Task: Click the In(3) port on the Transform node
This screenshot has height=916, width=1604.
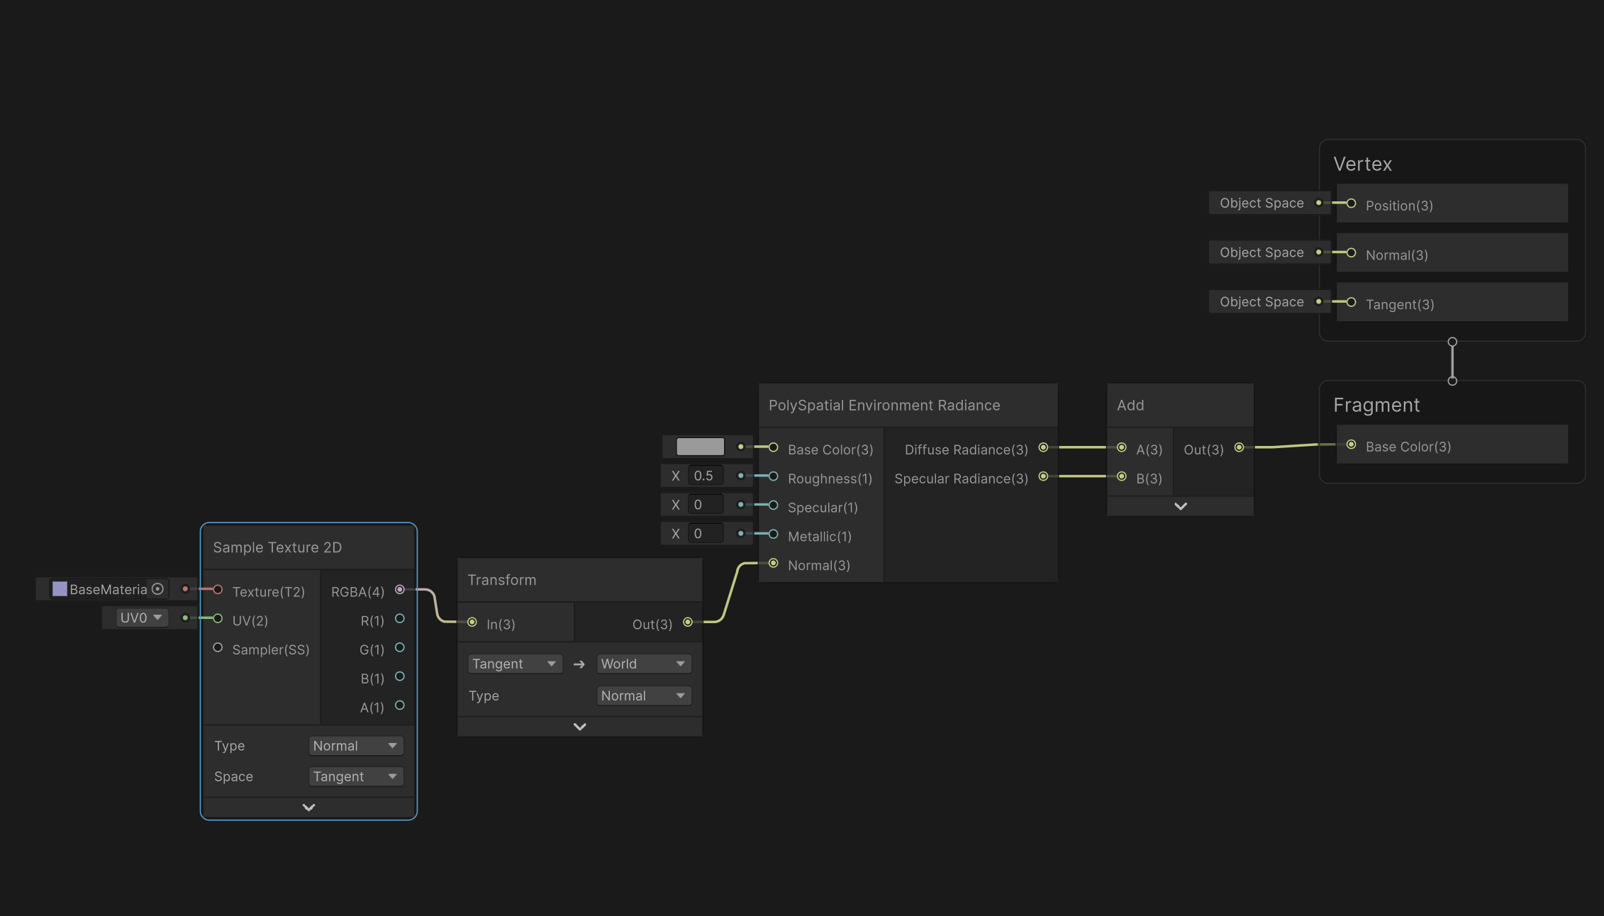Action: (472, 622)
